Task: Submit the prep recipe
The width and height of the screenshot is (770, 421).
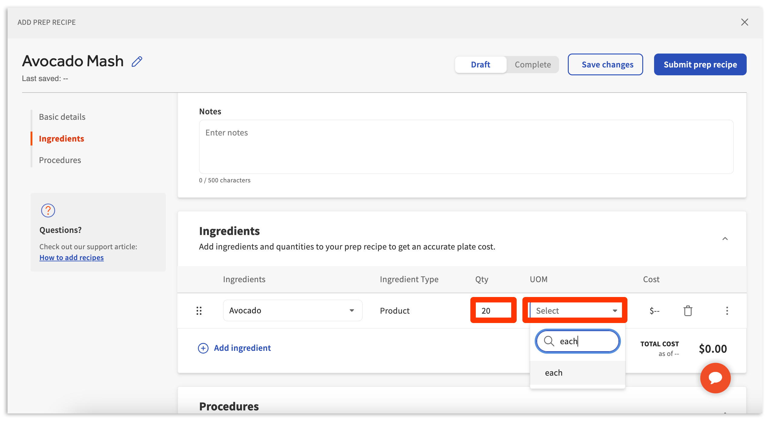Action: 700,64
